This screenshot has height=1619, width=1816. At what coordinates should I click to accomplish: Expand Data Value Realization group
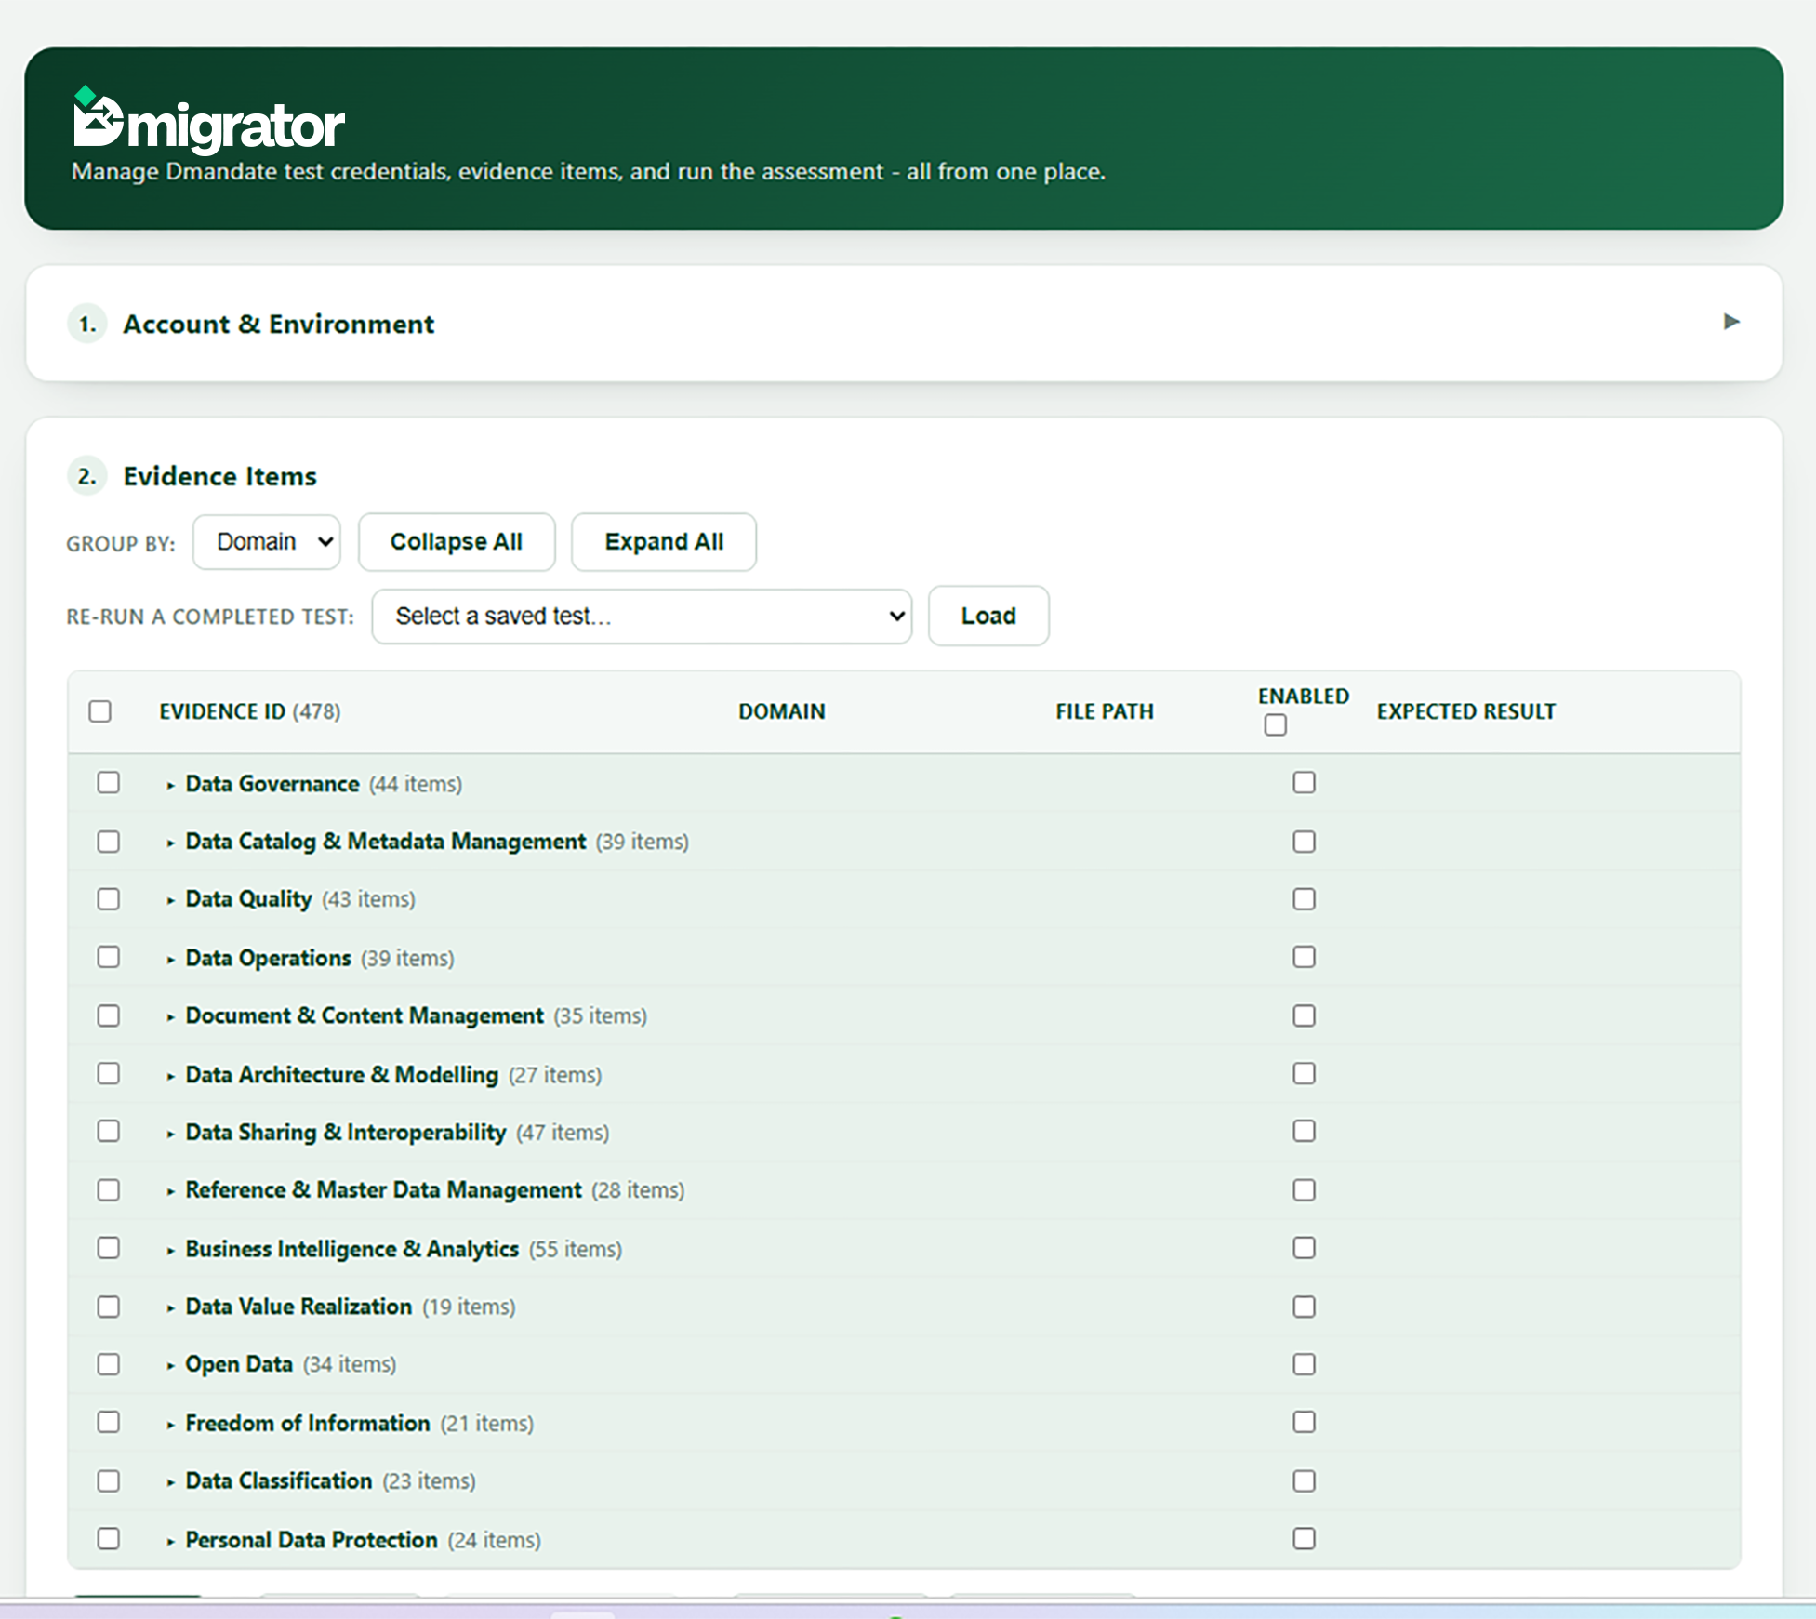(x=170, y=1308)
